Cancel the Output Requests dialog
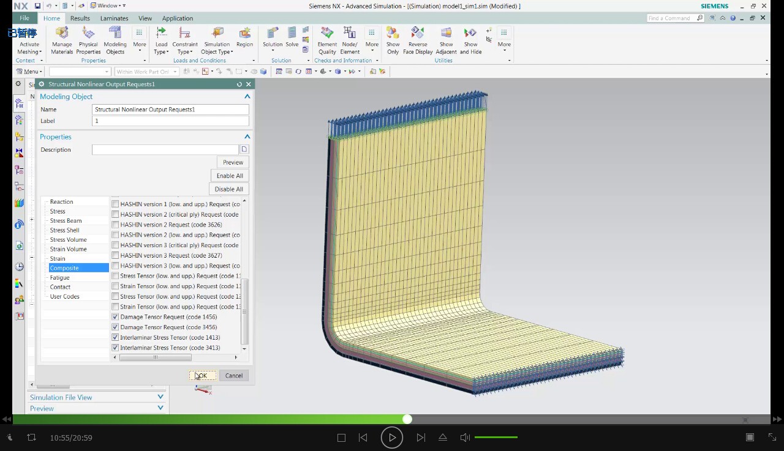 pos(234,376)
